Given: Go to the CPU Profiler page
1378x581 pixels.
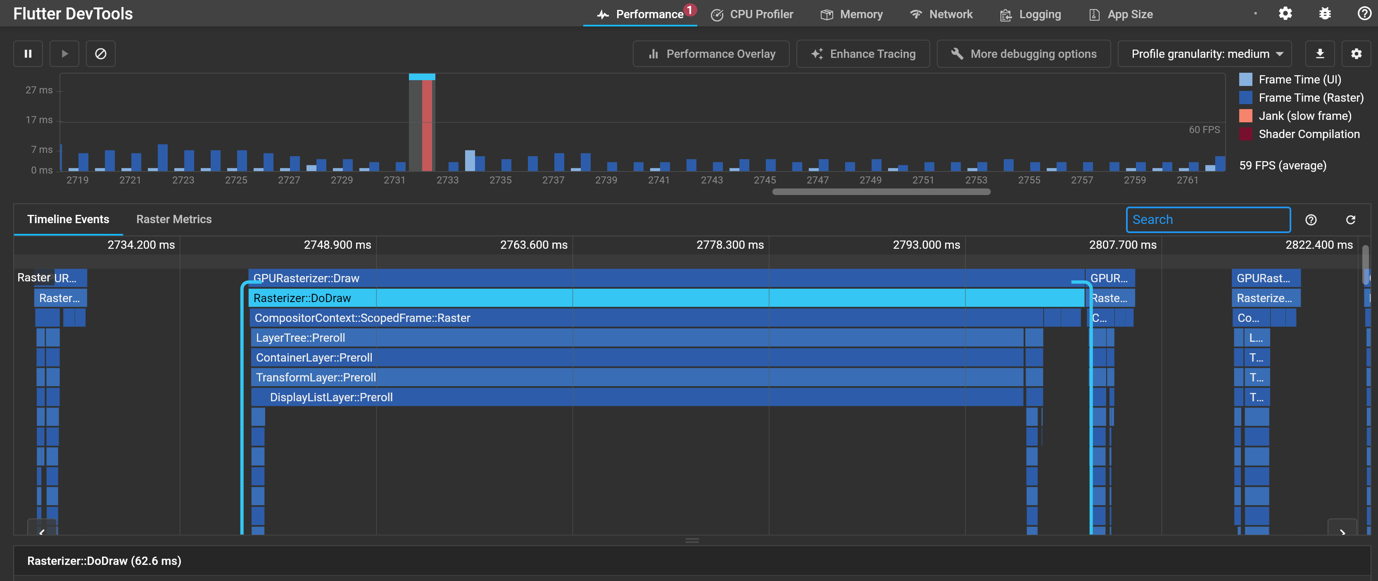Looking at the screenshot, I should [x=752, y=14].
